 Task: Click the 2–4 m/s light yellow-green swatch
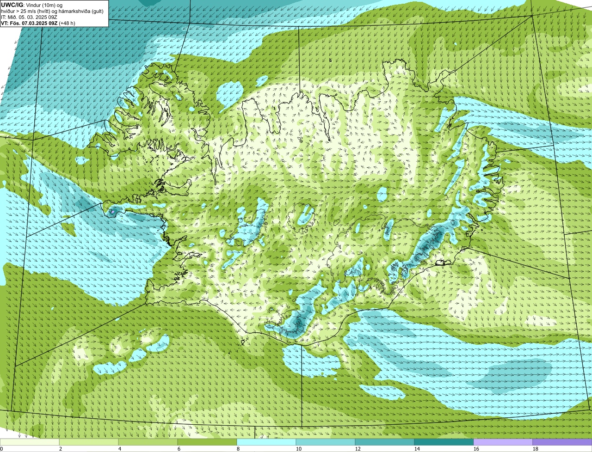coord(89,442)
